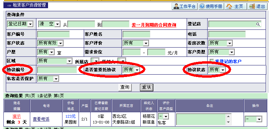This screenshot has width=269, height=129.
Task: Open the 所属店 dropdown
Action: pyautogui.click(x=95, y=61)
